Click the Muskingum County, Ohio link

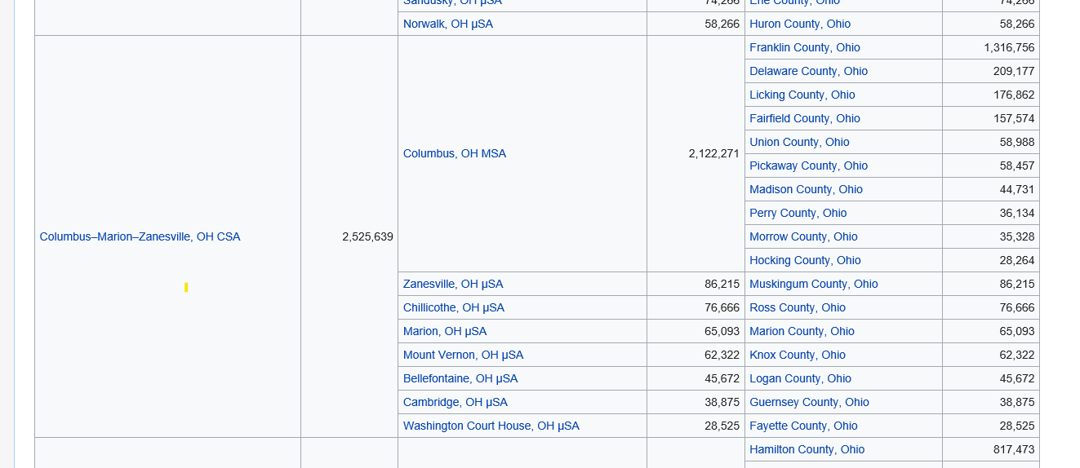point(814,284)
